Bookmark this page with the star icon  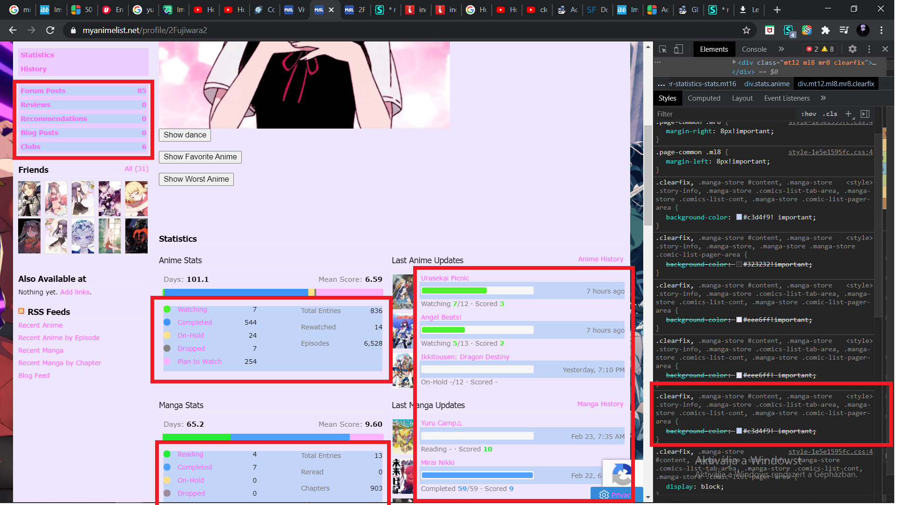746,30
